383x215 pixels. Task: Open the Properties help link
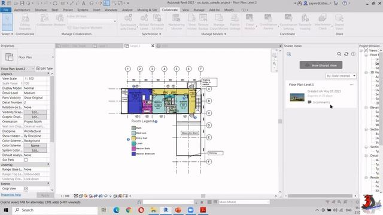[x=11, y=195]
